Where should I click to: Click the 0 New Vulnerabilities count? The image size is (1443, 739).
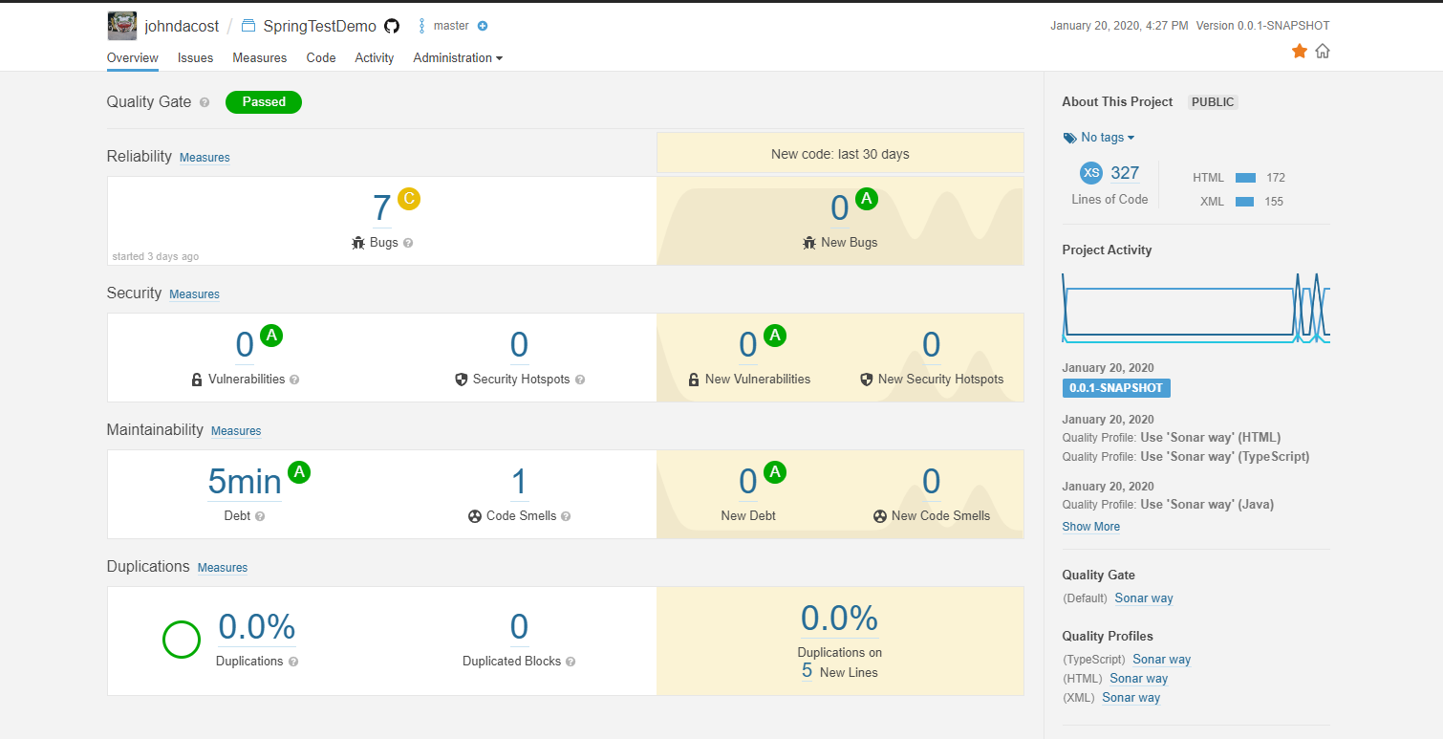748,345
